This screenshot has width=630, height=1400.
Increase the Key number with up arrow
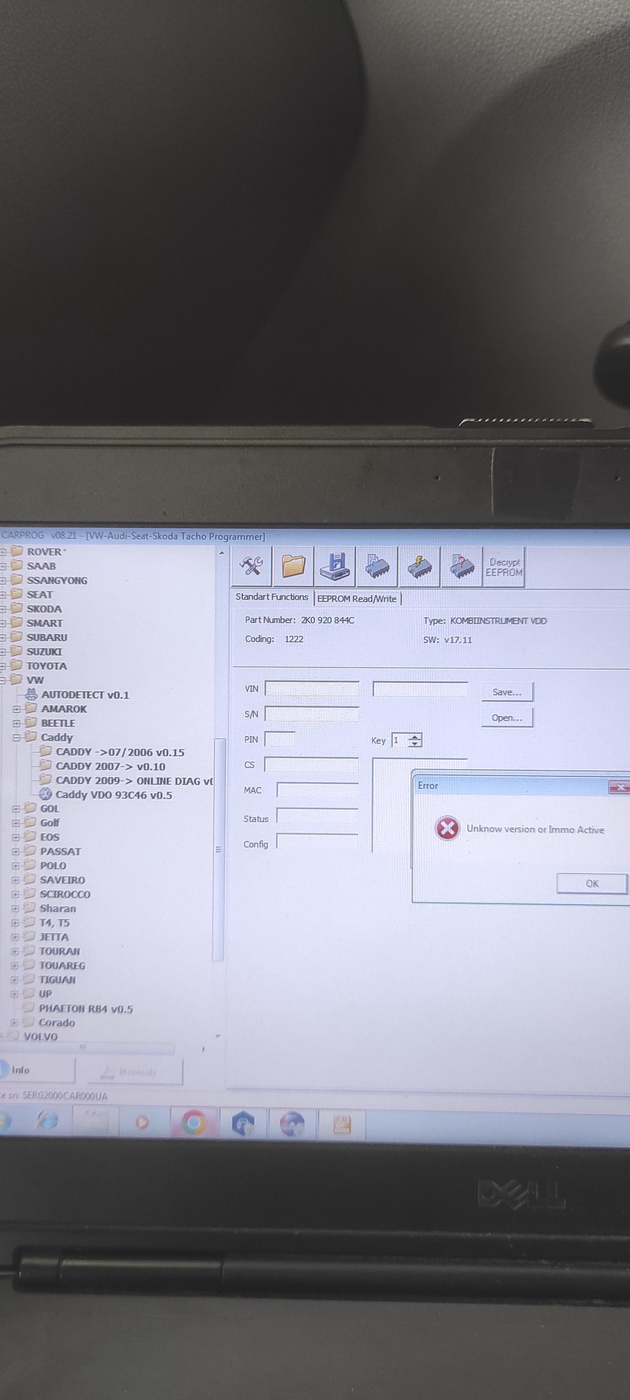click(415, 737)
